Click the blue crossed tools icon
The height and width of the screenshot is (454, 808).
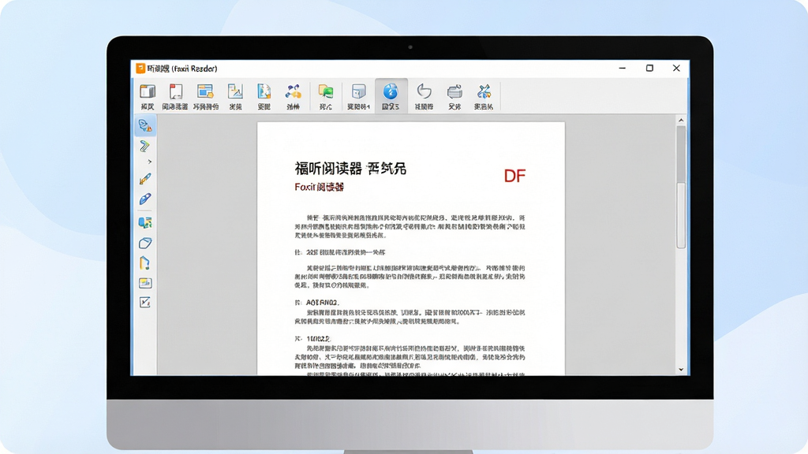pos(484,91)
